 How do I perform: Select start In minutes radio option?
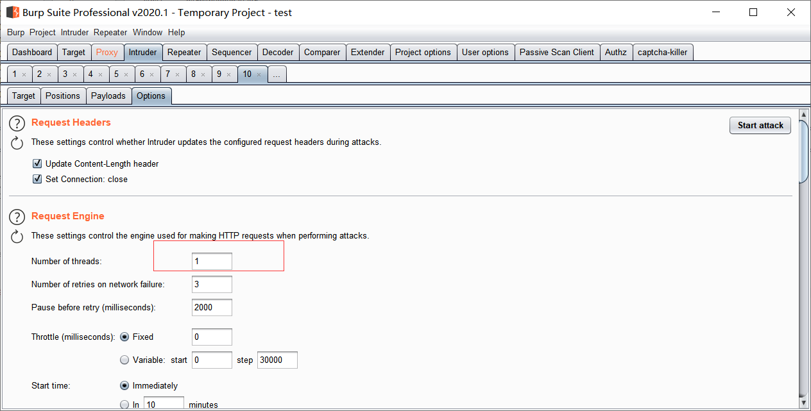coord(124,405)
